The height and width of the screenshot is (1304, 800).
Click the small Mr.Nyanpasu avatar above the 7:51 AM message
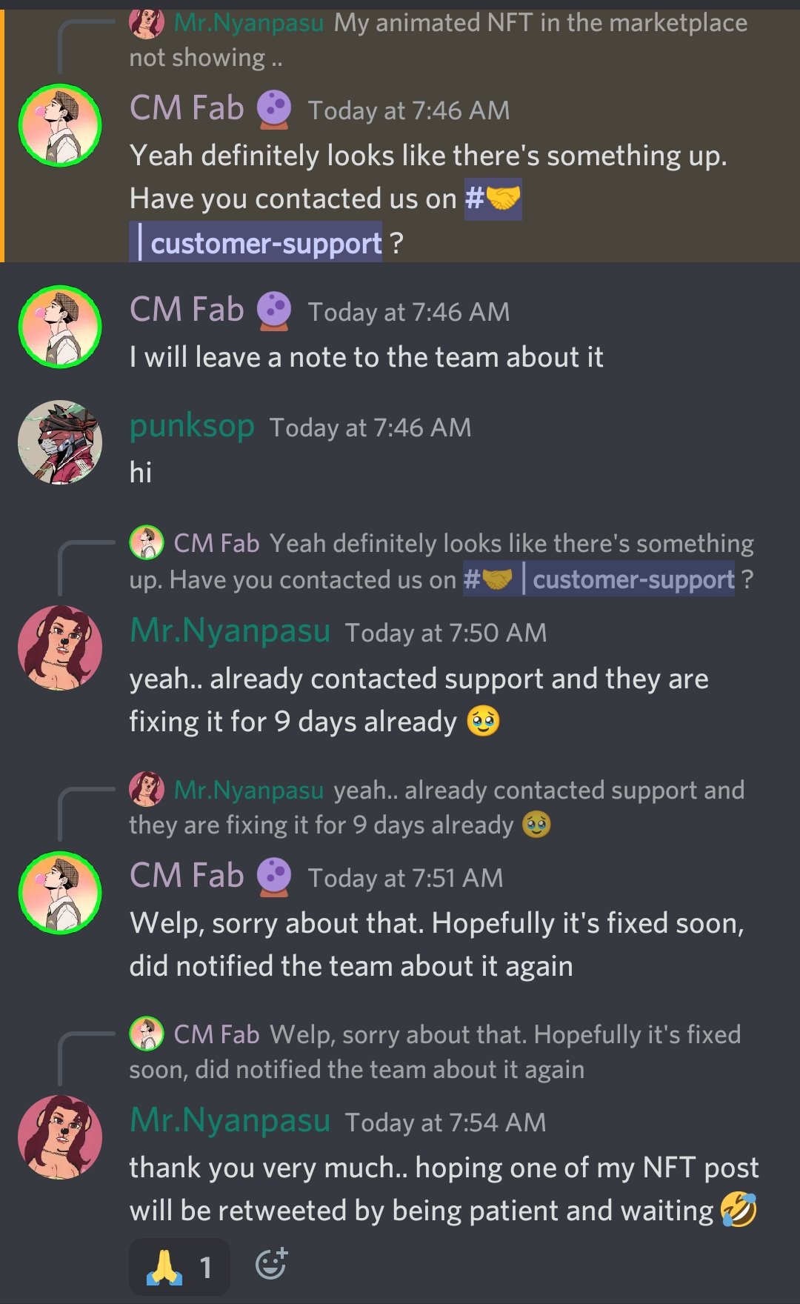click(x=147, y=789)
